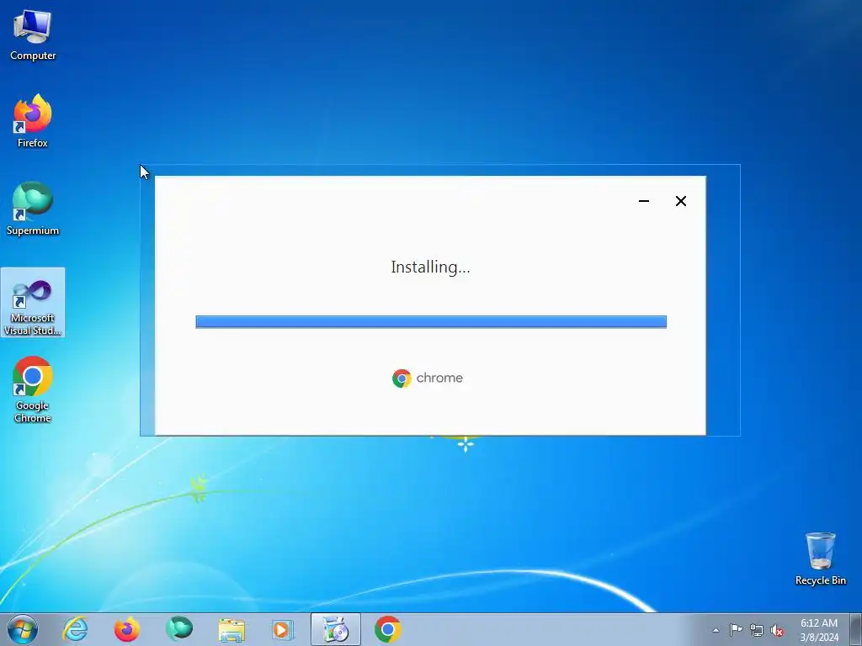Launch Firefox from the taskbar
Image resolution: width=862 pixels, height=646 pixels.
click(x=127, y=629)
